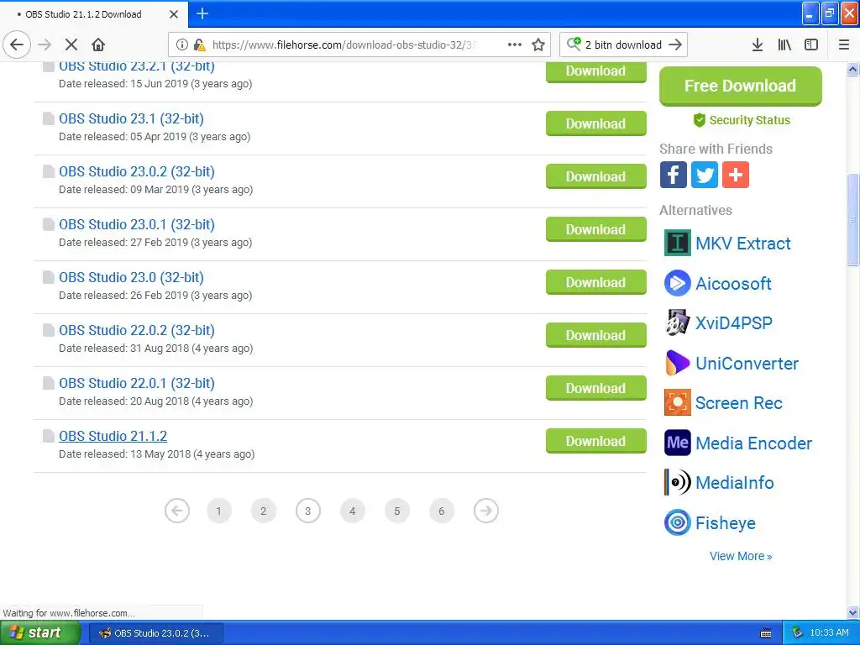
Task: Open OBS Studio 22.0.1 (32-bit) link
Action: tap(137, 383)
